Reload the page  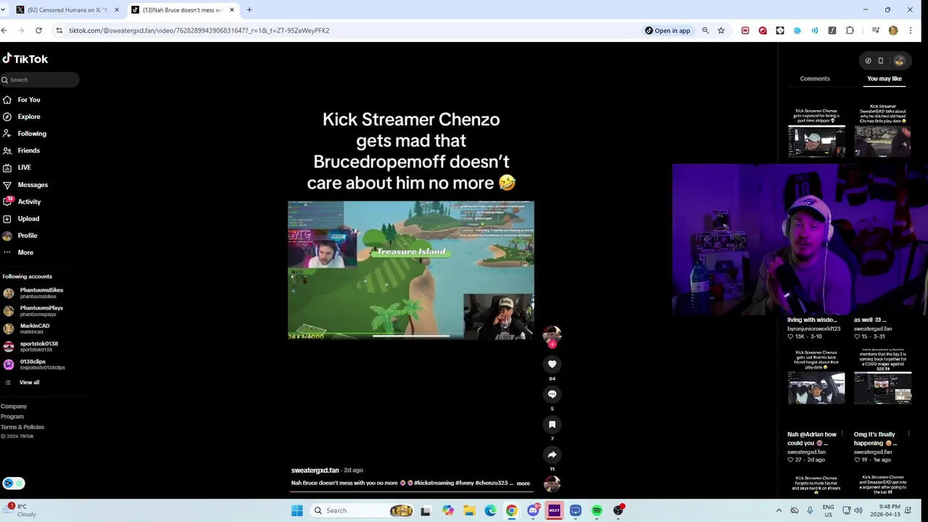coord(38,30)
